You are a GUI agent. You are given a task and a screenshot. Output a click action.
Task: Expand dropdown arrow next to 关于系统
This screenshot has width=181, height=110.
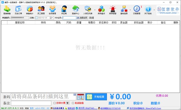pos(154,10)
